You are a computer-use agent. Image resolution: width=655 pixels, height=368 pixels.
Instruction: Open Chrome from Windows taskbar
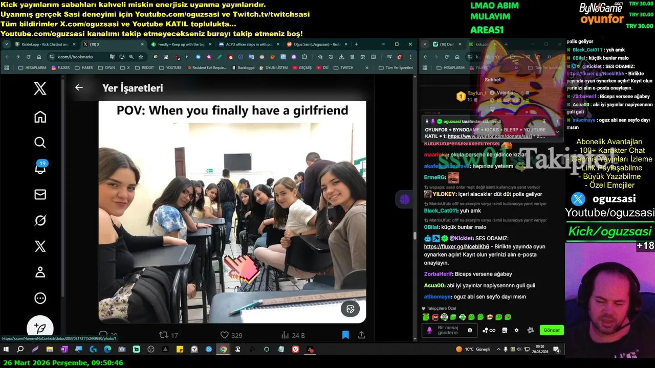coord(223,349)
